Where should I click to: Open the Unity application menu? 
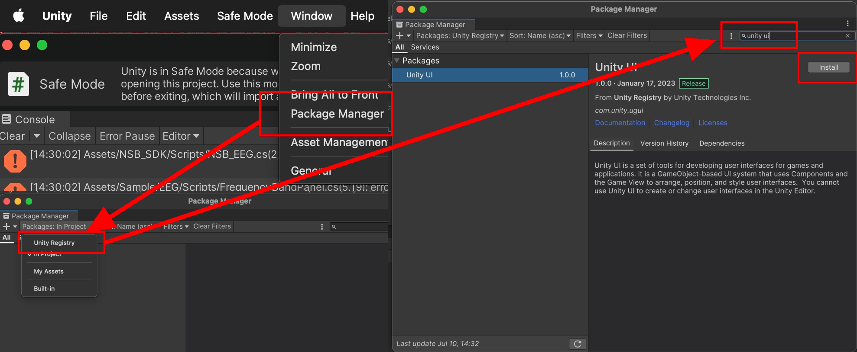57,16
